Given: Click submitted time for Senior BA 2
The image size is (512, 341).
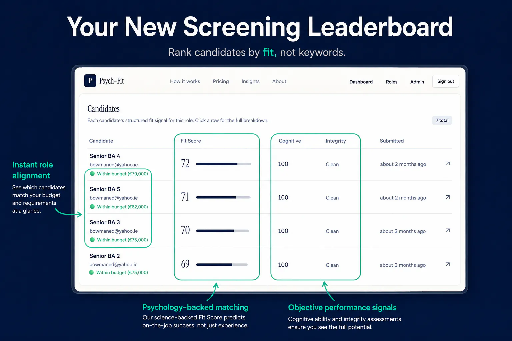Looking at the screenshot, I should pyautogui.click(x=403, y=265).
